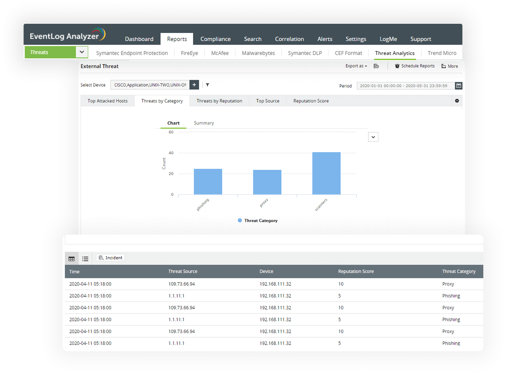The width and height of the screenshot is (506, 374).
Task: Click the first row's 109.73.66.94 source
Action: [x=182, y=284]
